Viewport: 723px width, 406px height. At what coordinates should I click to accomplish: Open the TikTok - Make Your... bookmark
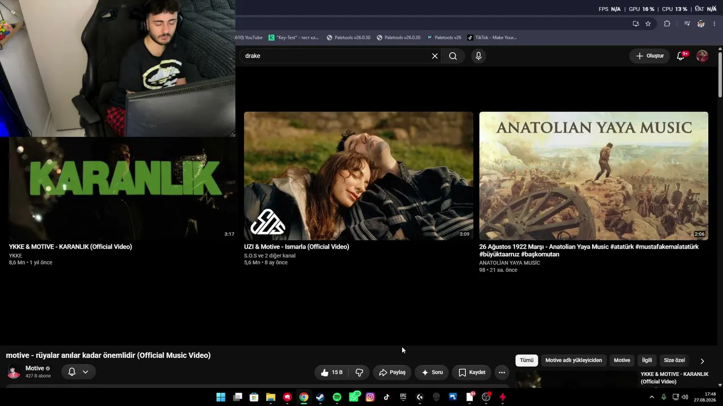[x=492, y=37]
